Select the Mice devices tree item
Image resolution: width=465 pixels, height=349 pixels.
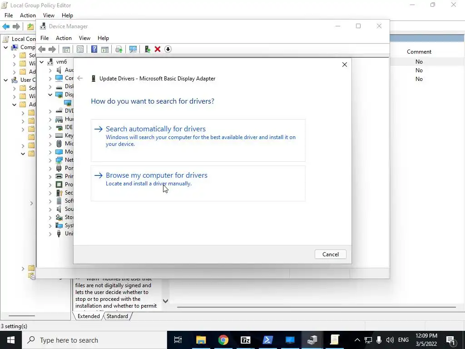[x=64, y=144]
